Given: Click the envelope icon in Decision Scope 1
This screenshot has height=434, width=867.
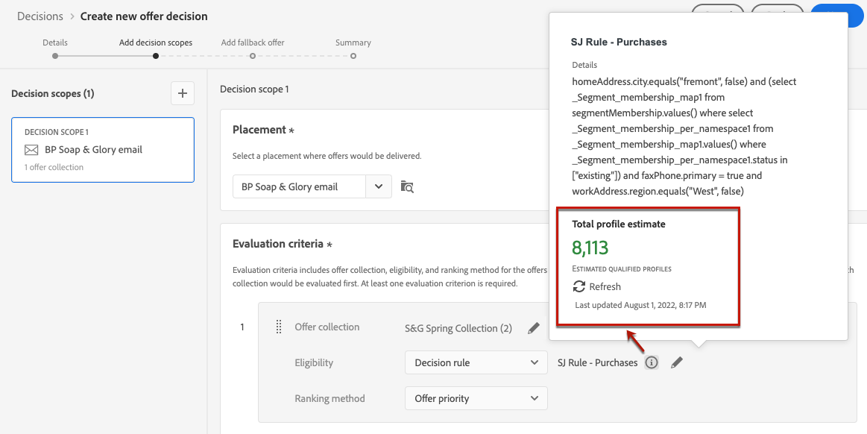Looking at the screenshot, I should (31, 150).
